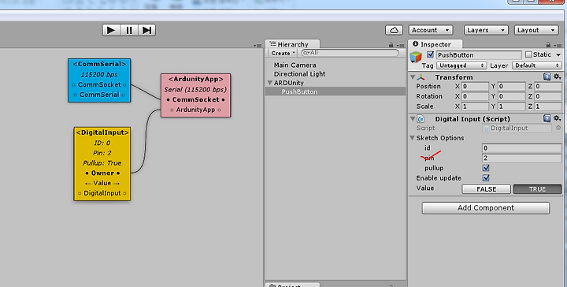Toggle the Hierarchy panel lock icon
This screenshot has width=567, height=287.
pos(391,45)
